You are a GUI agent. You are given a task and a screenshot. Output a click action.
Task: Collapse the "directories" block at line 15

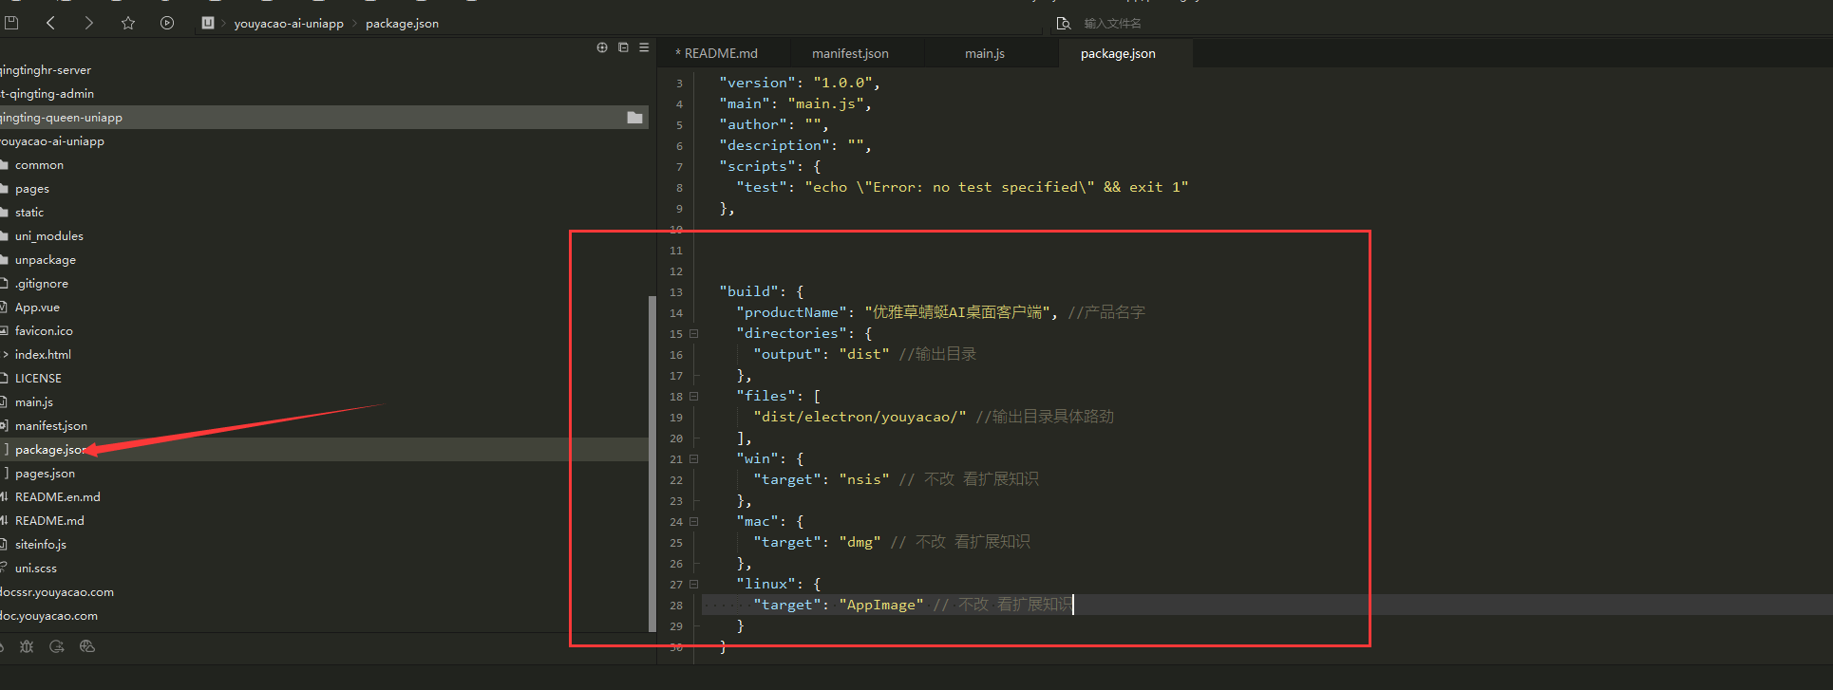click(694, 334)
